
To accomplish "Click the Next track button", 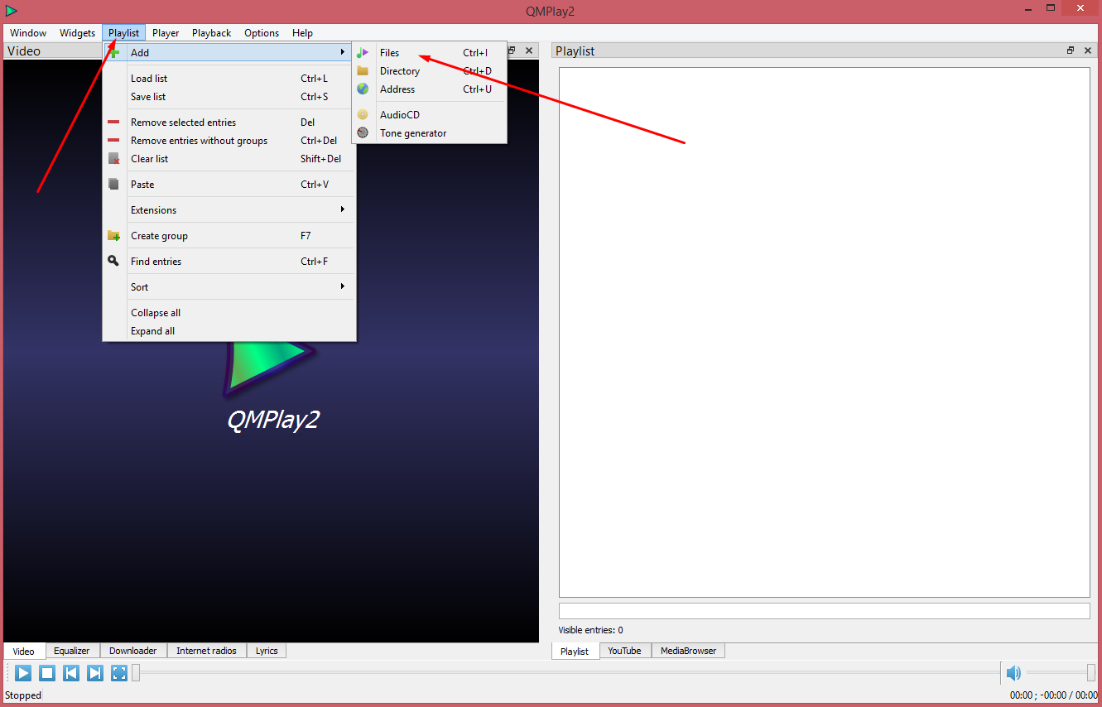I will click(95, 673).
